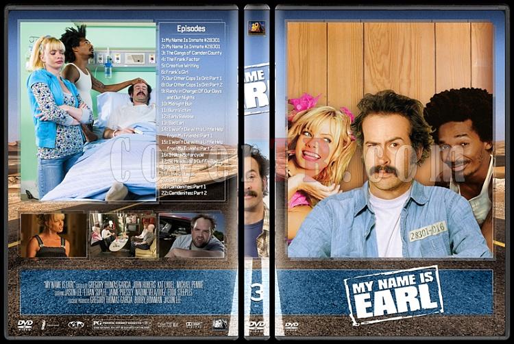Click episode 22: Camdenites: Part 2
Viewport: 514px width, 344px height.
pos(184,193)
